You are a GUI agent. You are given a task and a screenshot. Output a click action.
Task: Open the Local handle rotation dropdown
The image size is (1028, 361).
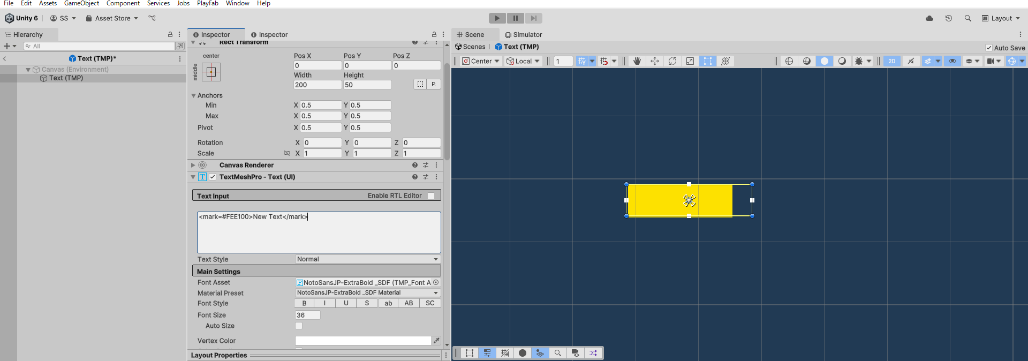524,61
